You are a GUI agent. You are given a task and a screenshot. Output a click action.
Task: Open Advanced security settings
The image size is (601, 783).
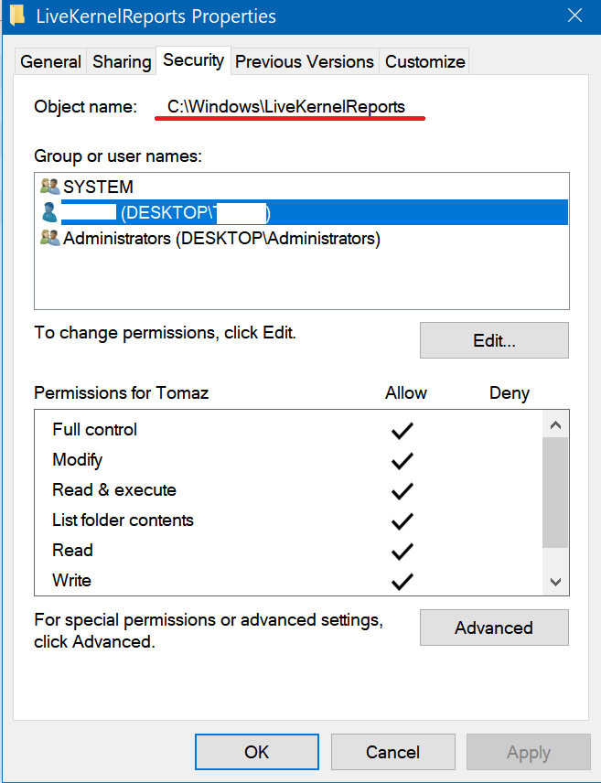click(x=494, y=627)
